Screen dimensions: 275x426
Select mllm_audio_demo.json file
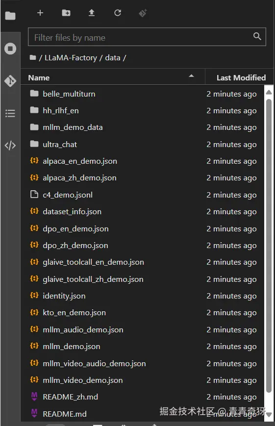[142, 330]
